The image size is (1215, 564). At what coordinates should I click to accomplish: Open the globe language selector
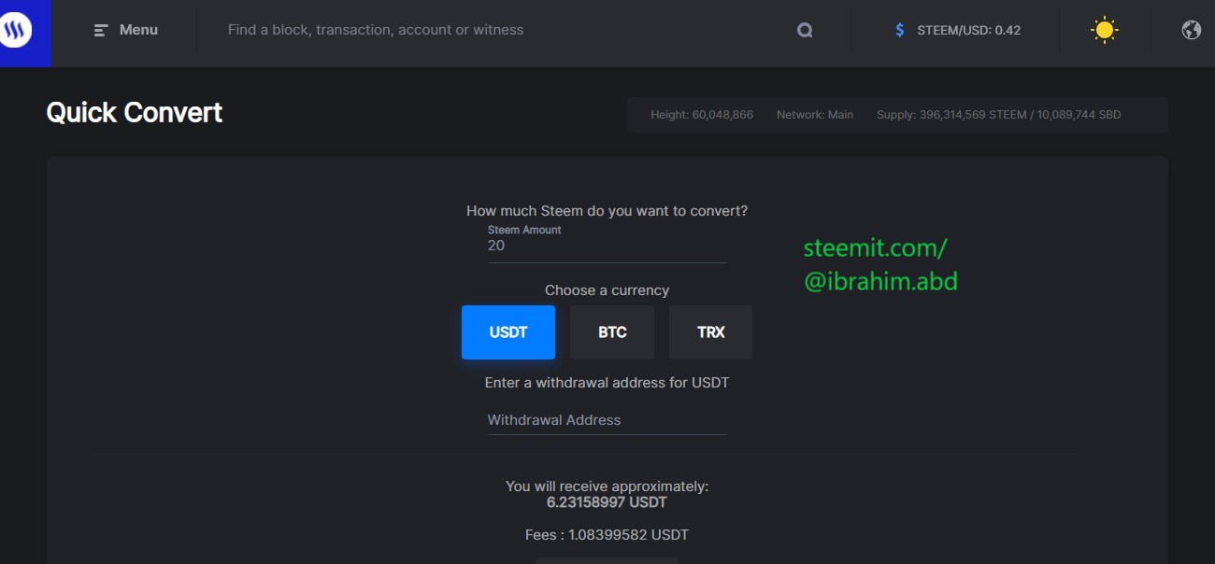click(x=1191, y=30)
